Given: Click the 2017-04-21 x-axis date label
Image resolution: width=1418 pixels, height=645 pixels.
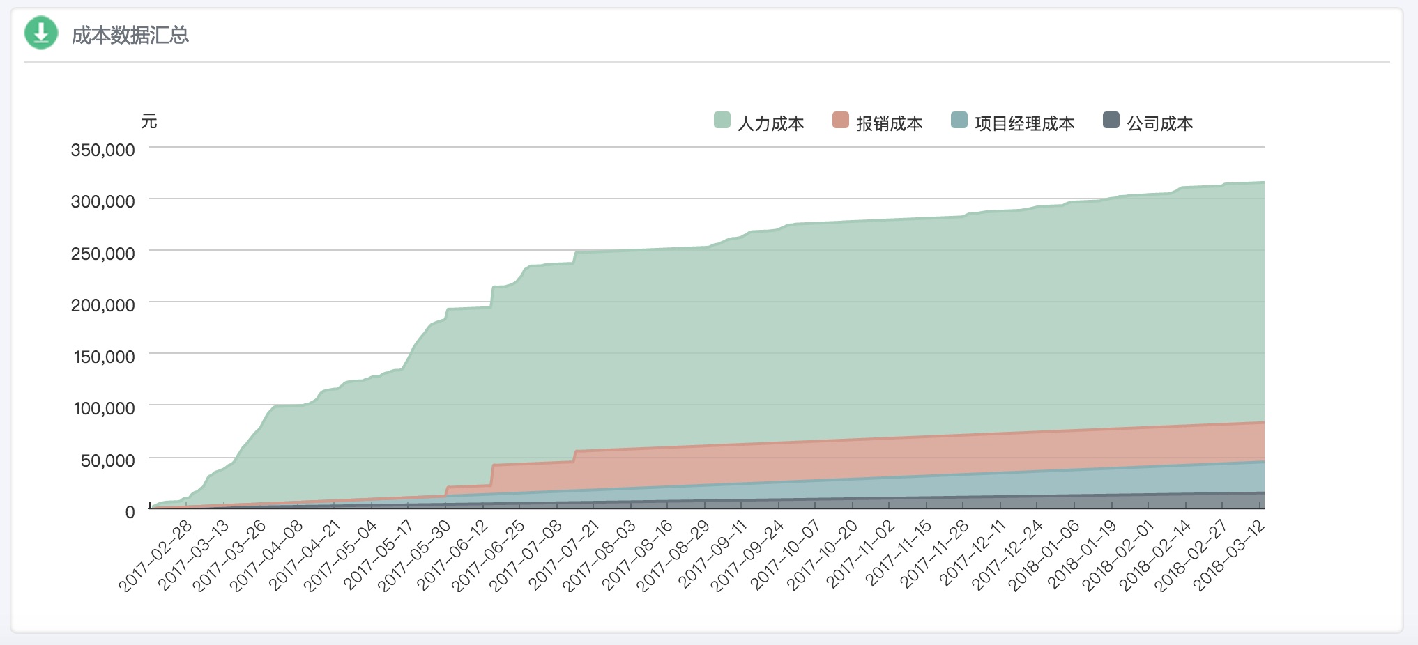Looking at the screenshot, I should [304, 556].
